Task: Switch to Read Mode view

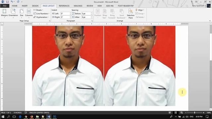Action: 170,112
